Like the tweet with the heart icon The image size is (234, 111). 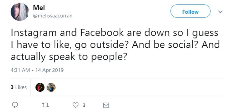click(75, 105)
